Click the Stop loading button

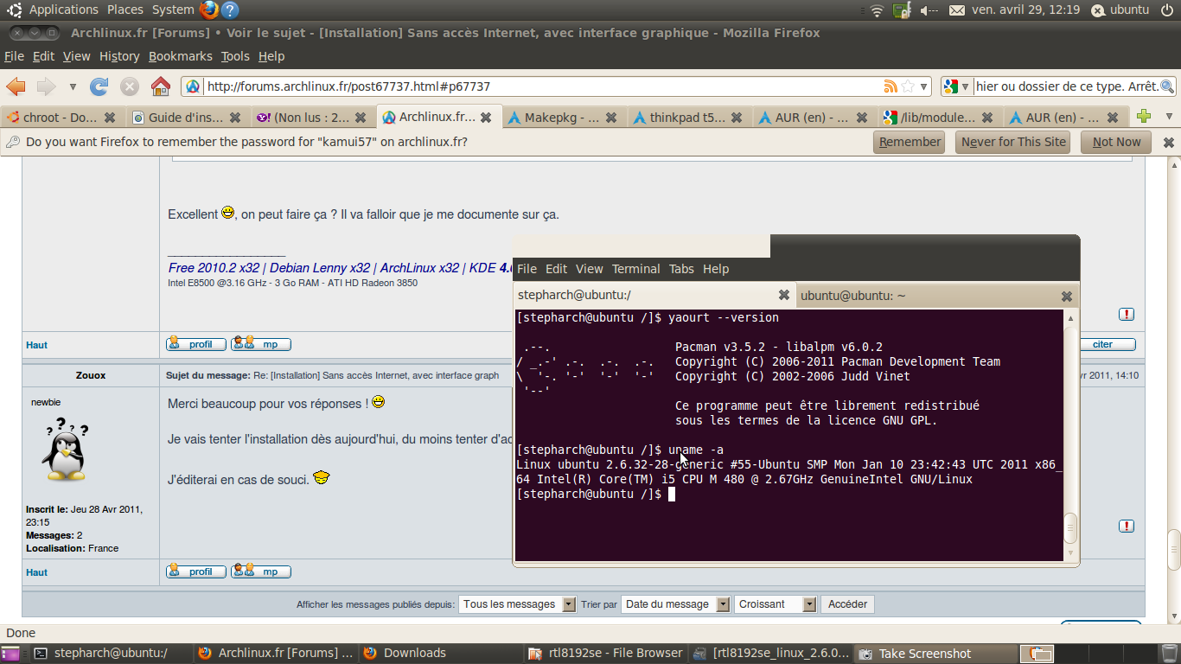pos(130,86)
